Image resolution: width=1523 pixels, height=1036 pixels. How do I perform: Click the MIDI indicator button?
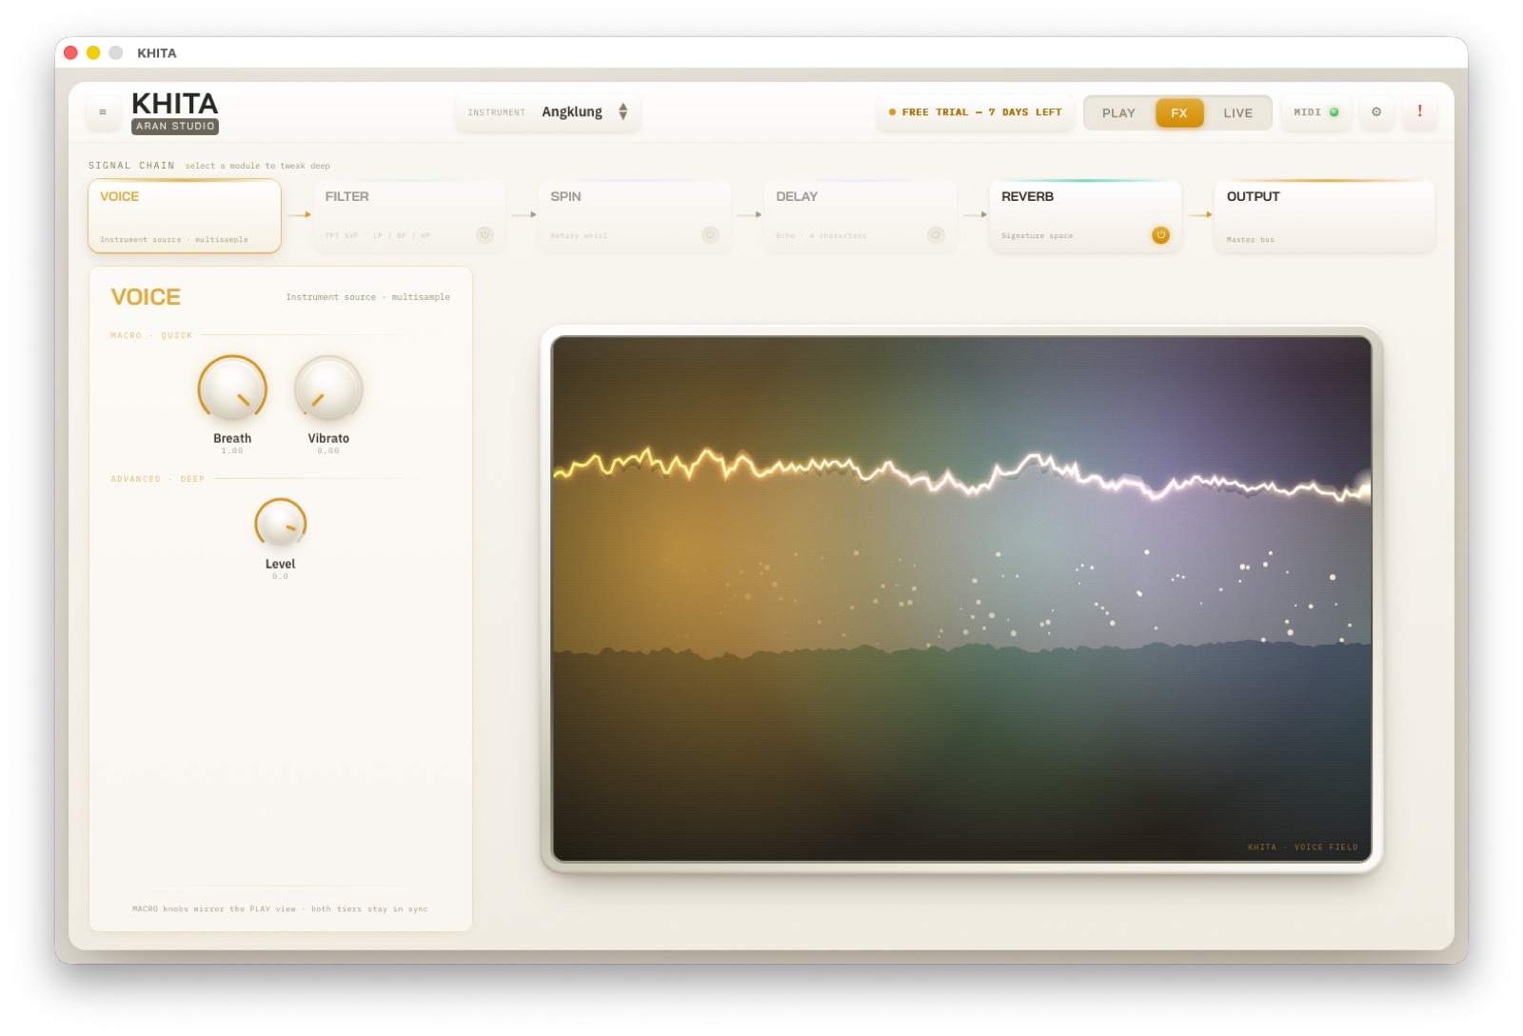[1315, 112]
